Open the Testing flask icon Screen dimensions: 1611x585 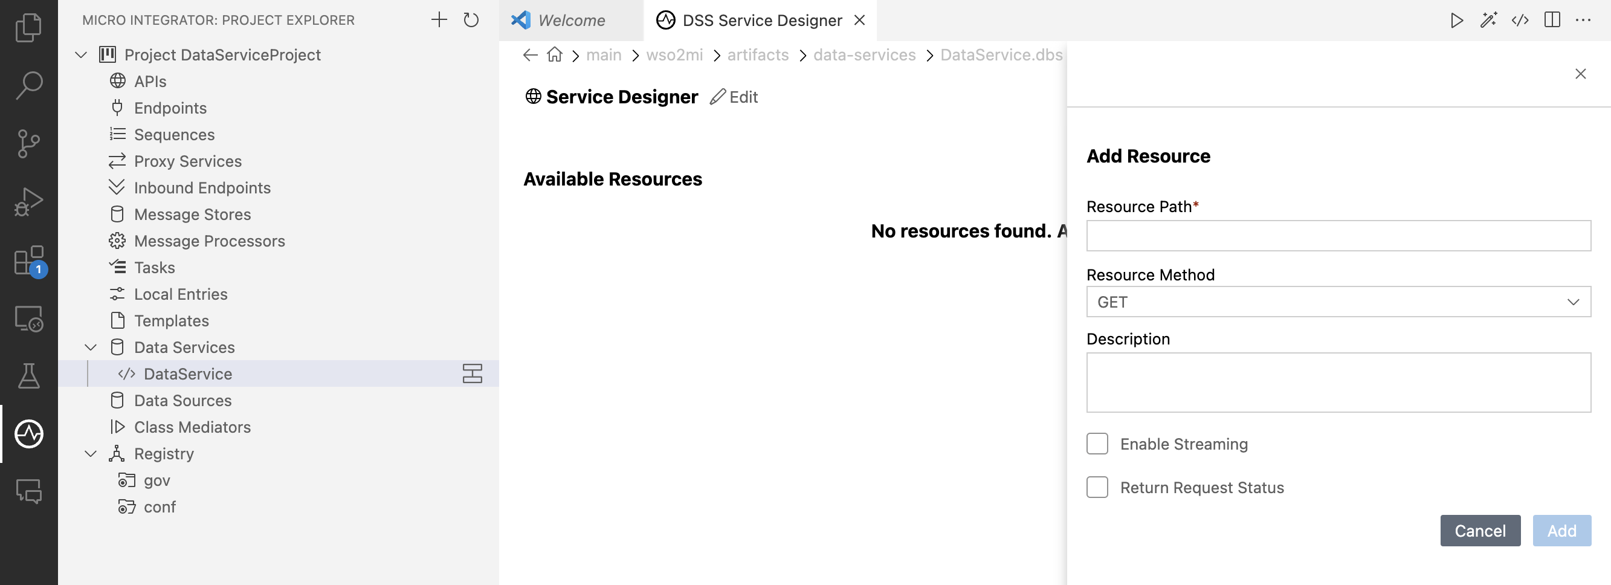[29, 376]
